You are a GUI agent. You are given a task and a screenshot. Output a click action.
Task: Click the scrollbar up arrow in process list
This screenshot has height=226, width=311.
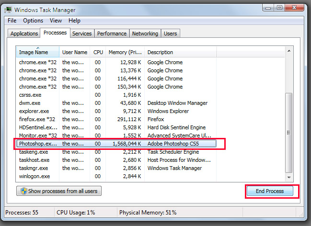289,50
